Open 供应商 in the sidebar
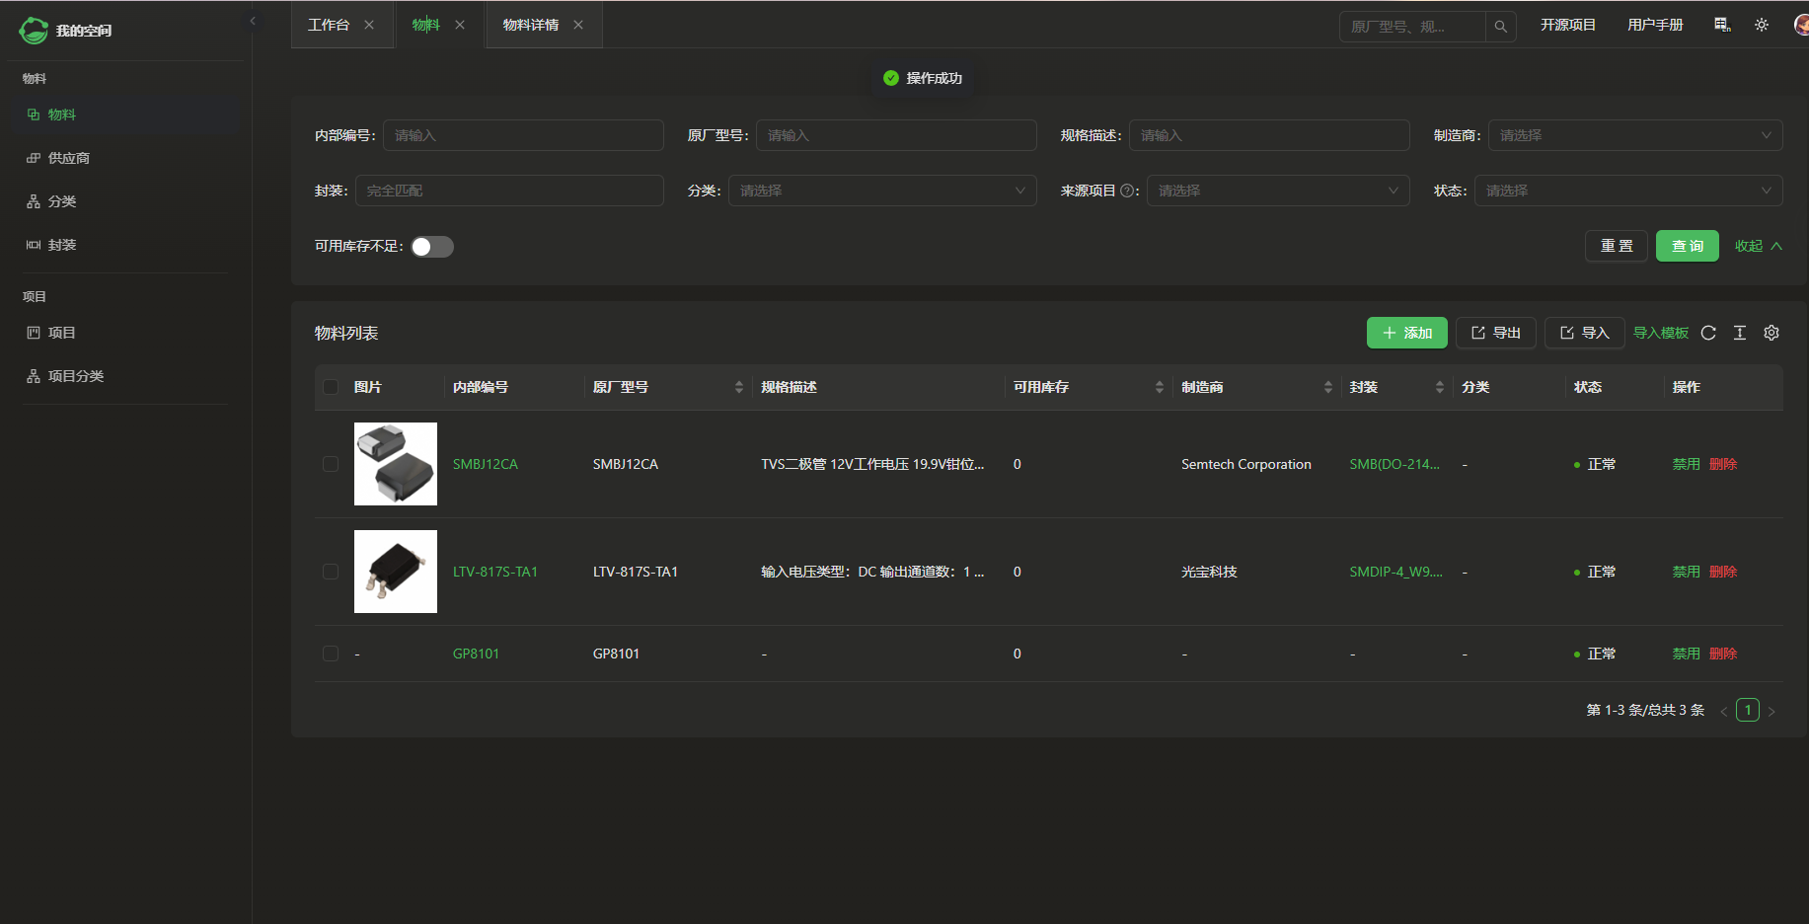Screen dimensions: 1809x924 click(68, 158)
